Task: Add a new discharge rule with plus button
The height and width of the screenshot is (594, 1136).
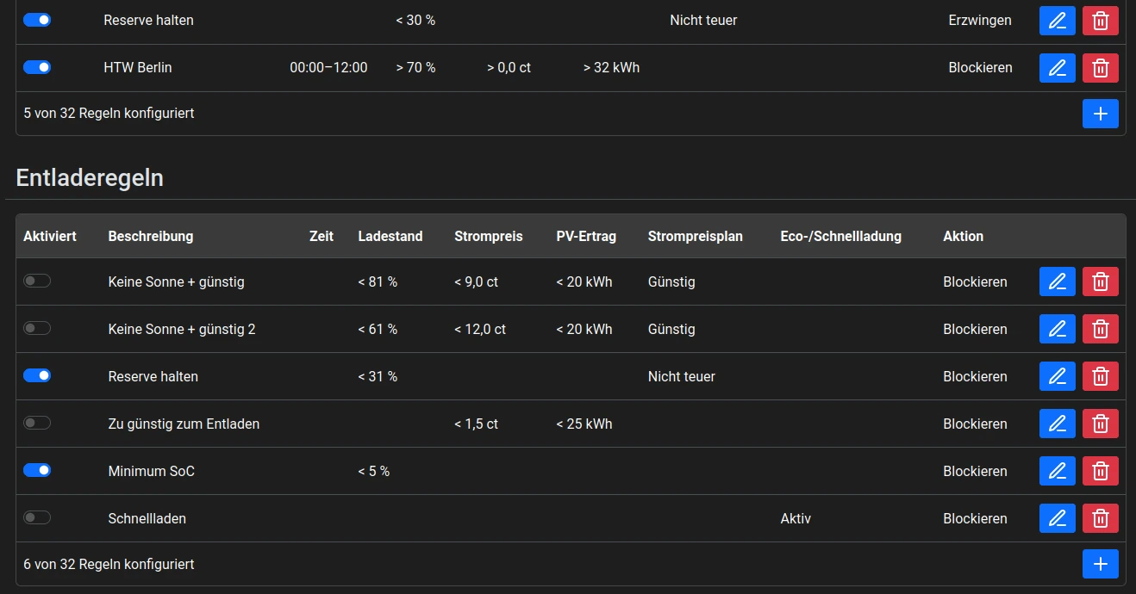Action: pyautogui.click(x=1101, y=564)
